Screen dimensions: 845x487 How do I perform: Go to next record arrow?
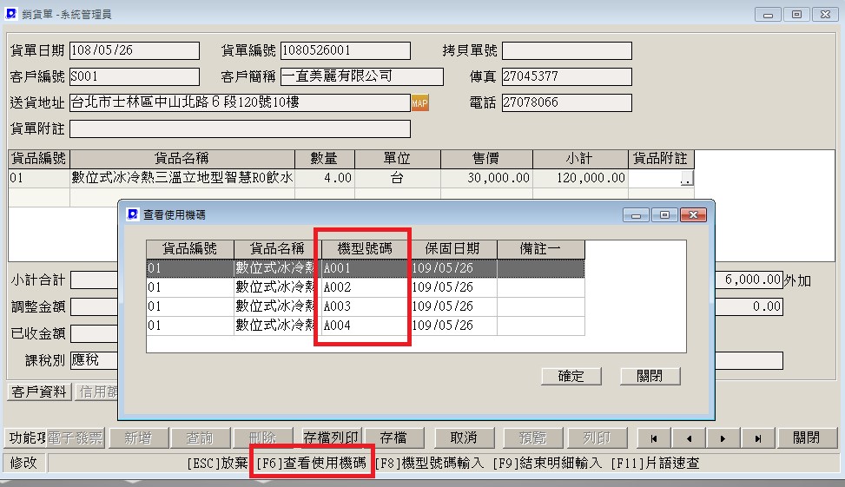coord(723,438)
